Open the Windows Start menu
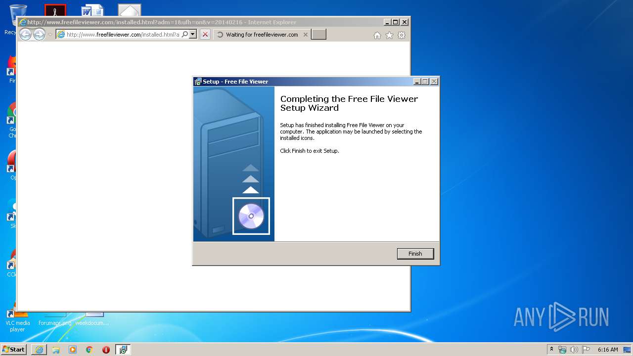 pyautogui.click(x=14, y=350)
